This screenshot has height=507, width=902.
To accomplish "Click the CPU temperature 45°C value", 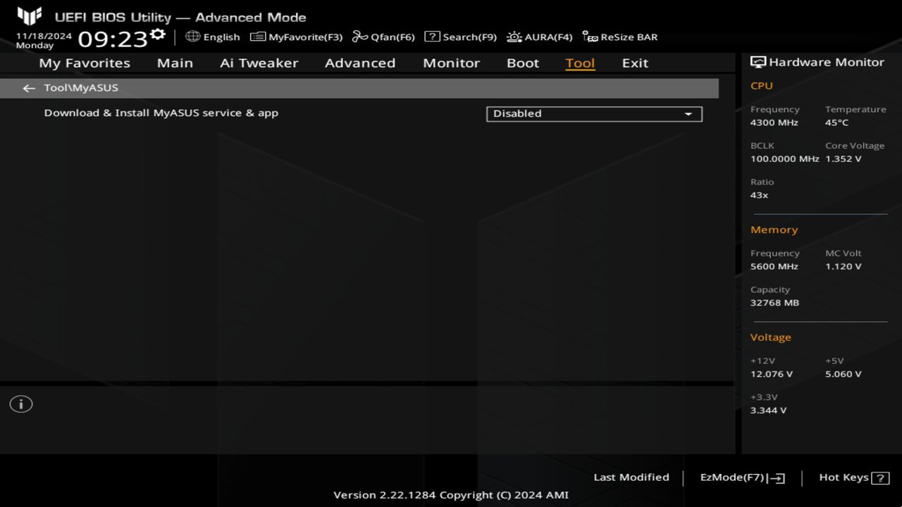I will (837, 123).
